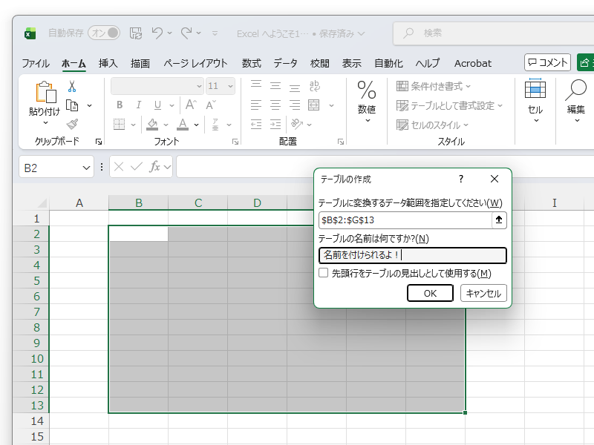Open the font name dropdown
This screenshot has width=594, height=445.
pyautogui.click(x=199, y=86)
